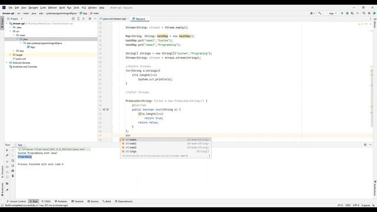Screen dimensions: 377x212
Task: Open the Version Control tool window
Action: point(16,201)
